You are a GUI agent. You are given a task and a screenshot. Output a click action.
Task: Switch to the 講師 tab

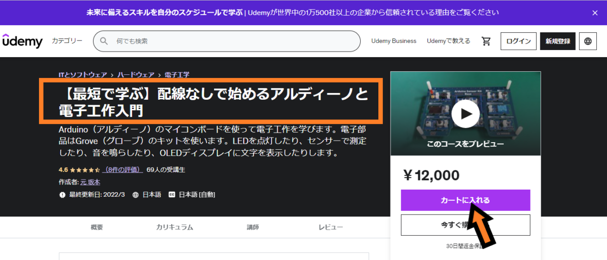pos(252,228)
